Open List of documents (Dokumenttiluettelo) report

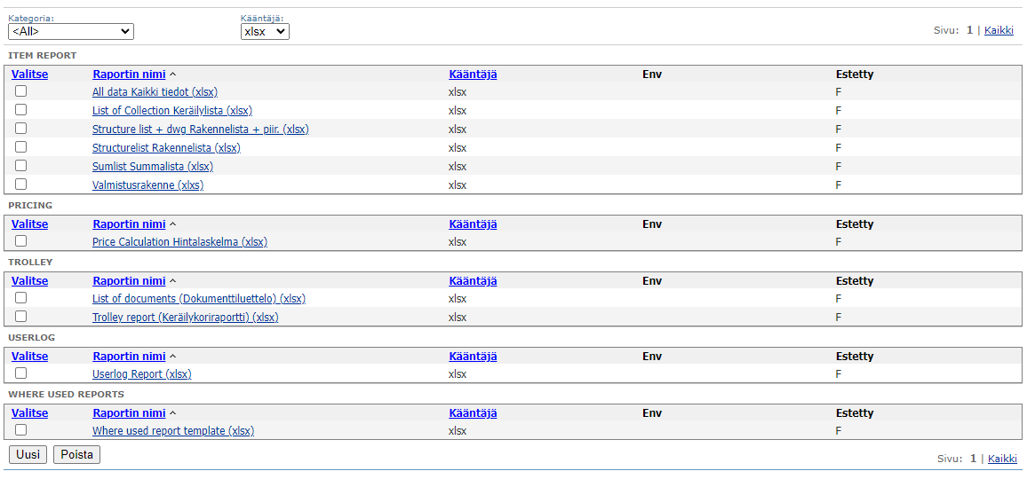(199, 299)
